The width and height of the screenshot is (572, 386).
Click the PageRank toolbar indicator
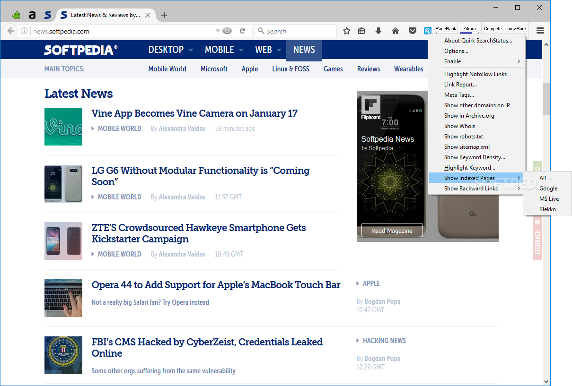pos(446,30)
